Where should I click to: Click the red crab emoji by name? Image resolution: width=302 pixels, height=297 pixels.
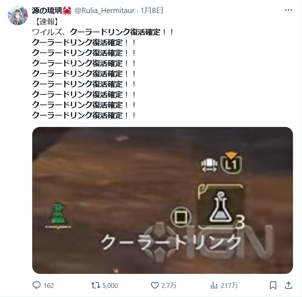point(67,11)
